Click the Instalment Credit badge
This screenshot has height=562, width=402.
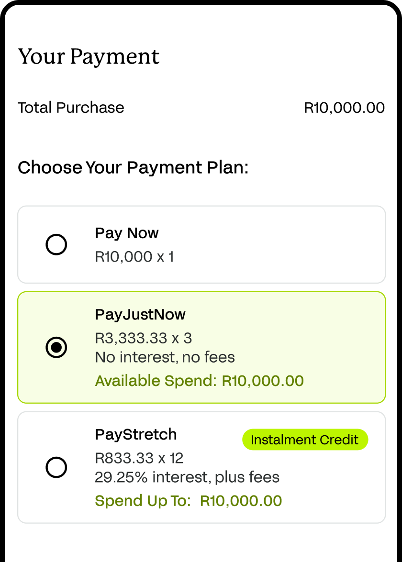click(305, 440)
